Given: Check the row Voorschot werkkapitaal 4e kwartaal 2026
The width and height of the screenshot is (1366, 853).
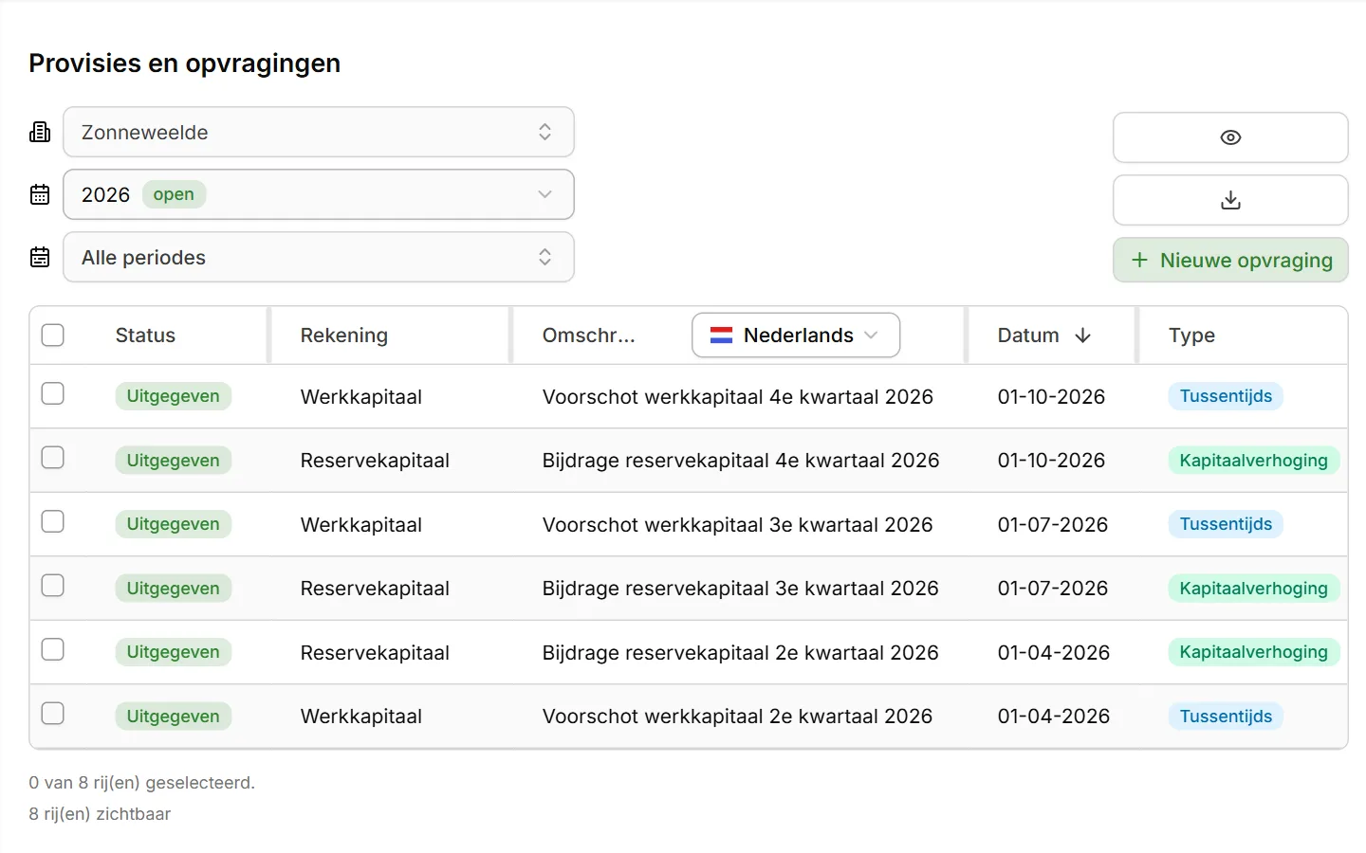Looking at the screenshot, I should pyautogui.click(x=53, y=393).
